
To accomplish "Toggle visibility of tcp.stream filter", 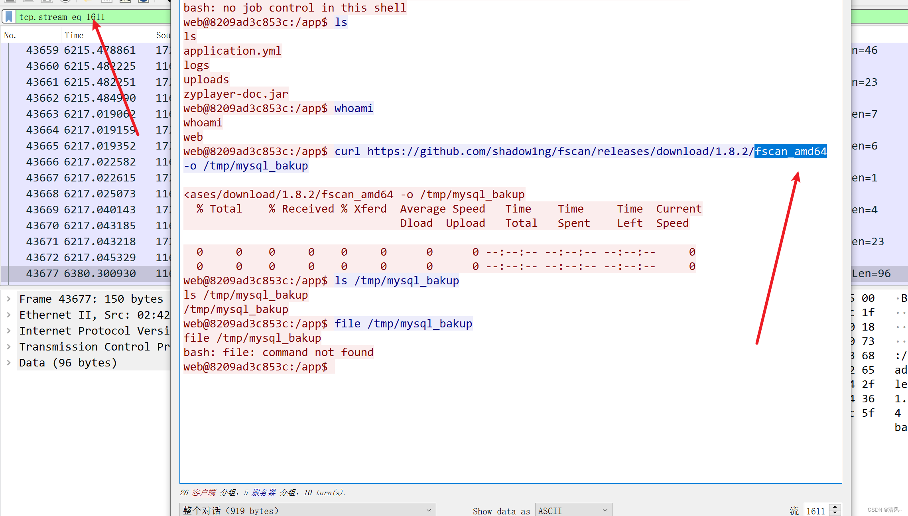I will pyautogui.click(x=8, y=17).
